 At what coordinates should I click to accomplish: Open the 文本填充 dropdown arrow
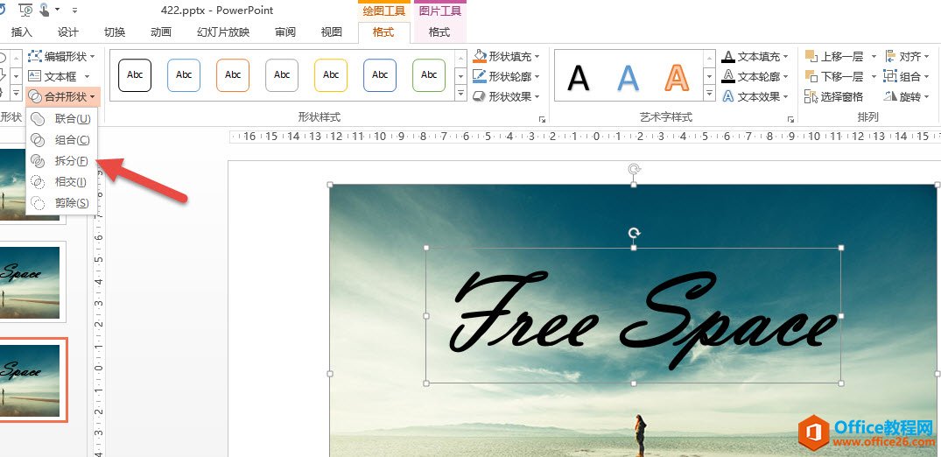[x=785, y=56]
